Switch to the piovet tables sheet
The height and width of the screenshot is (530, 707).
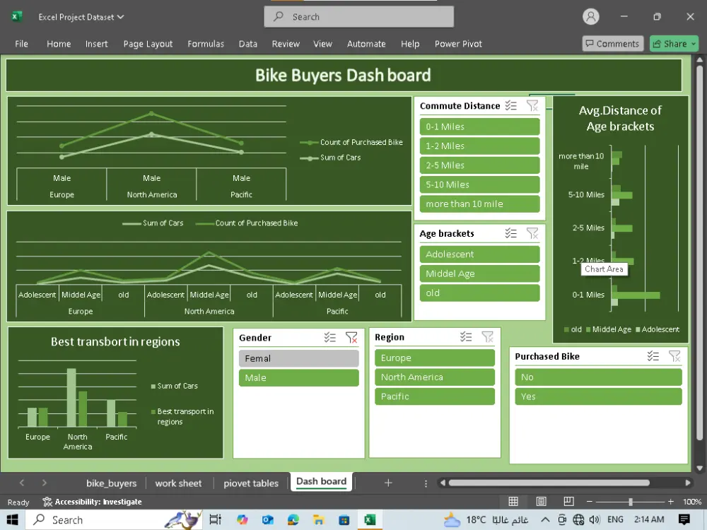pyautogui.click(x=251, y=483)
